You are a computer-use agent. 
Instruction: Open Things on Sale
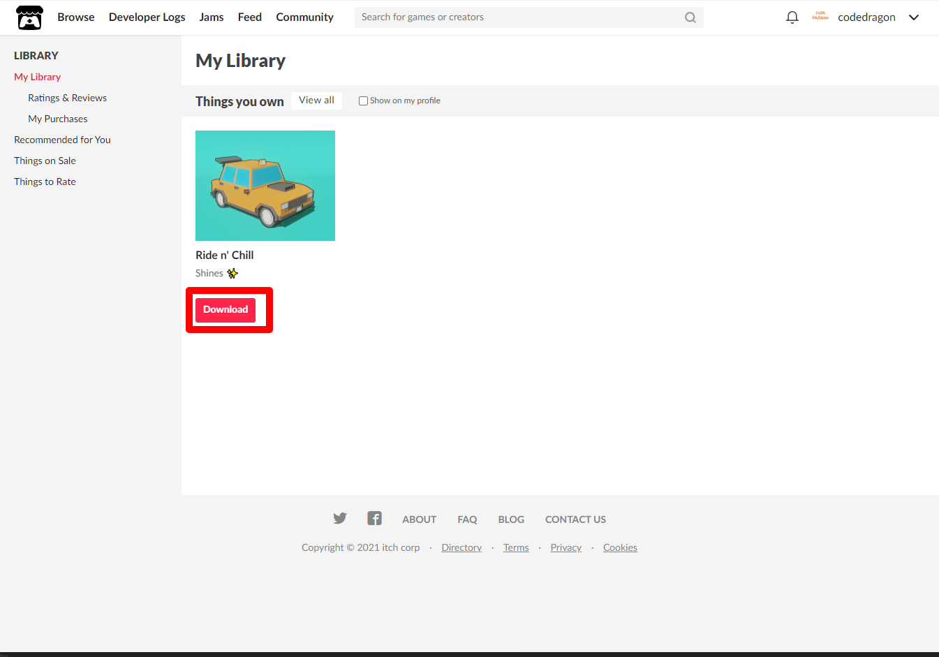(x=45, y=161)
